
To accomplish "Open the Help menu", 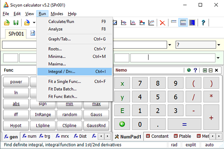I will pyautogui.click(x=72, y=14).
